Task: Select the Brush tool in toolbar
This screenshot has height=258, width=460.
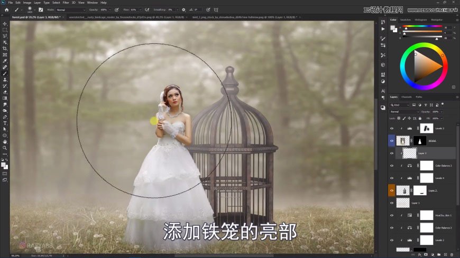Action: tap(5, 73)
